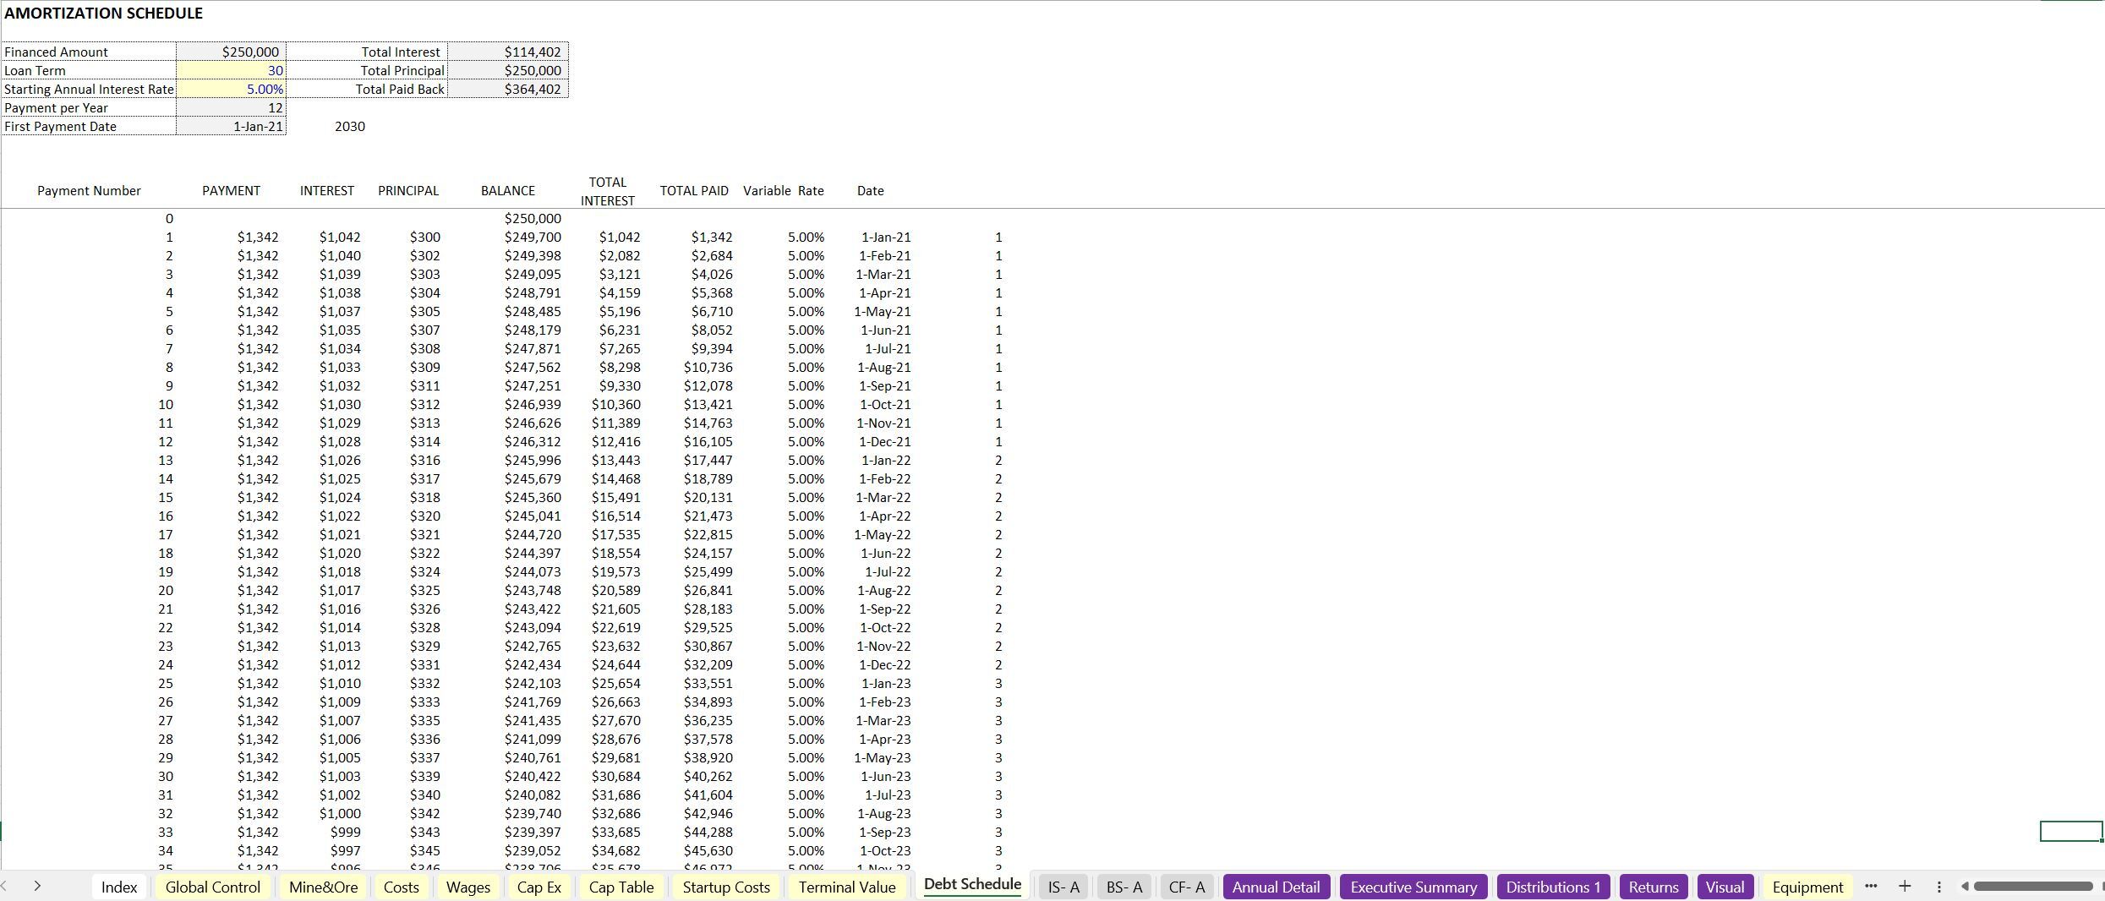Open the Returns sheet
The width and height of the screenshot is (2105, 901).
coord(1654,887)
